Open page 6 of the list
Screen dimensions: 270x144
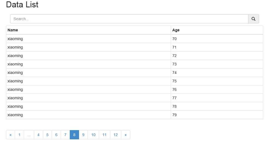[x=56, y=135]
